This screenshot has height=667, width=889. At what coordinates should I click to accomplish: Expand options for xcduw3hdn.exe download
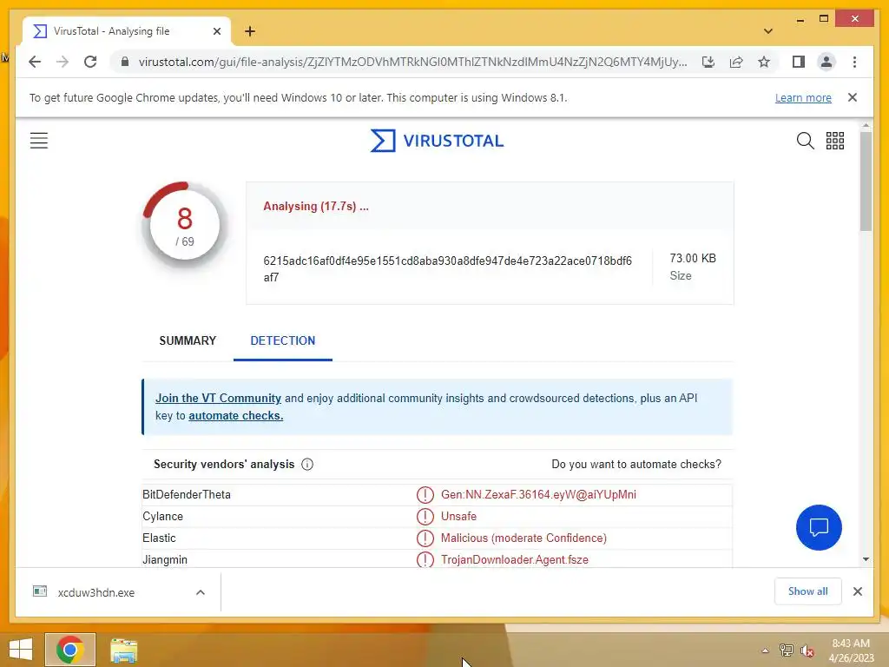click(201, 592)
